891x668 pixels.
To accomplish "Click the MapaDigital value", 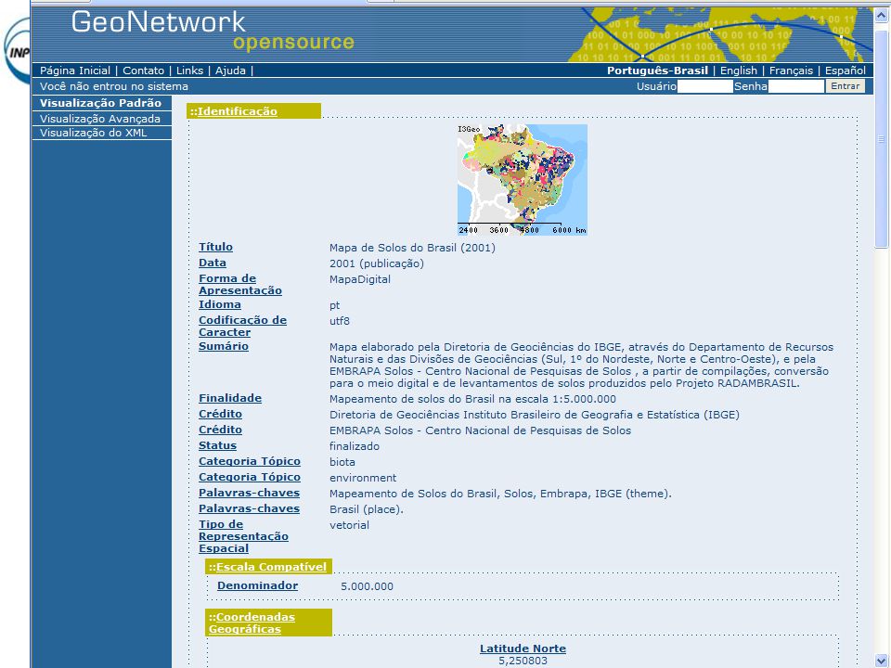I will (x=360, y=279).
